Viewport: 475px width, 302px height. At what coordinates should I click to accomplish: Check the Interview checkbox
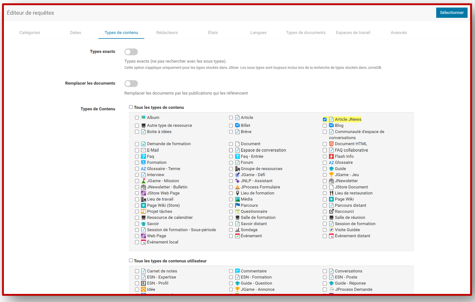pos(137,175)
